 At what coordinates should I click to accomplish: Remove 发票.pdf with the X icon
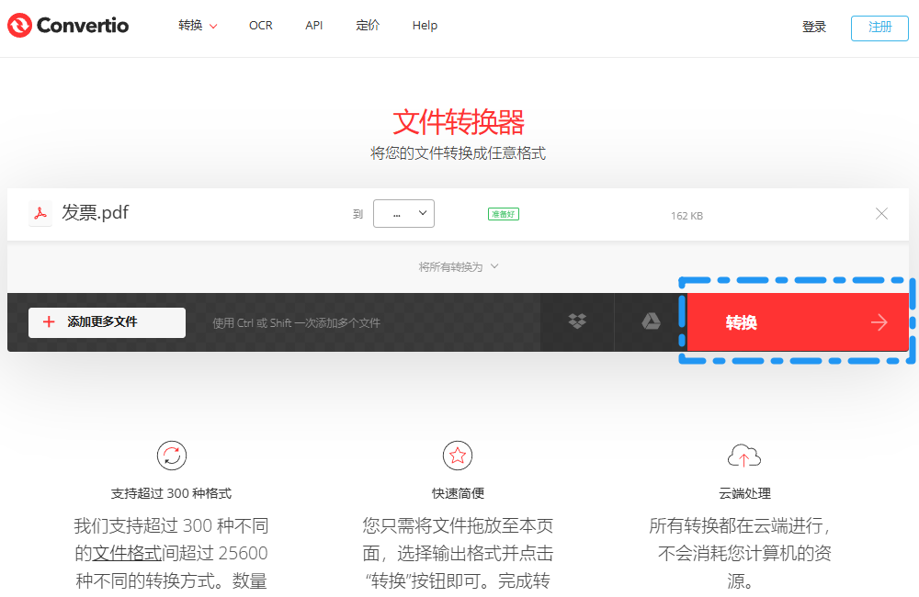click(x=881, y=214)
